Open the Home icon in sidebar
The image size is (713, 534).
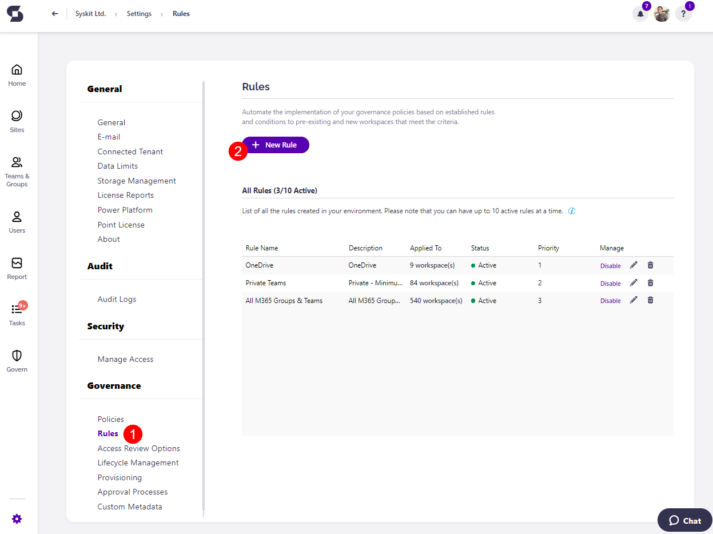[x=17, y=70]
